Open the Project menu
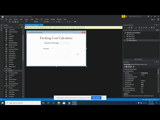Image resolution: width=160 pixels, height=120 pixels. tap(16, 19)
